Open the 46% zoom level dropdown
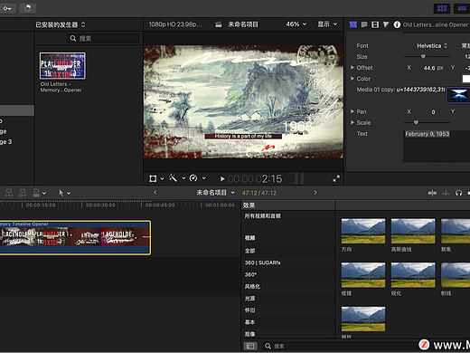This screenshot has height=353, width=470. [296, 24]
